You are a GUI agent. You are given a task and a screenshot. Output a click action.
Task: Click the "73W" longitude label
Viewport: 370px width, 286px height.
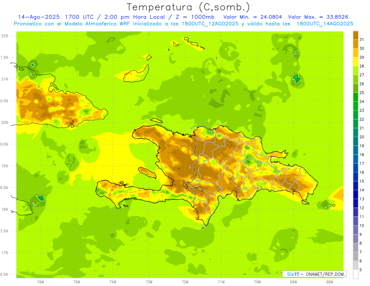click(x=149, y=282)
